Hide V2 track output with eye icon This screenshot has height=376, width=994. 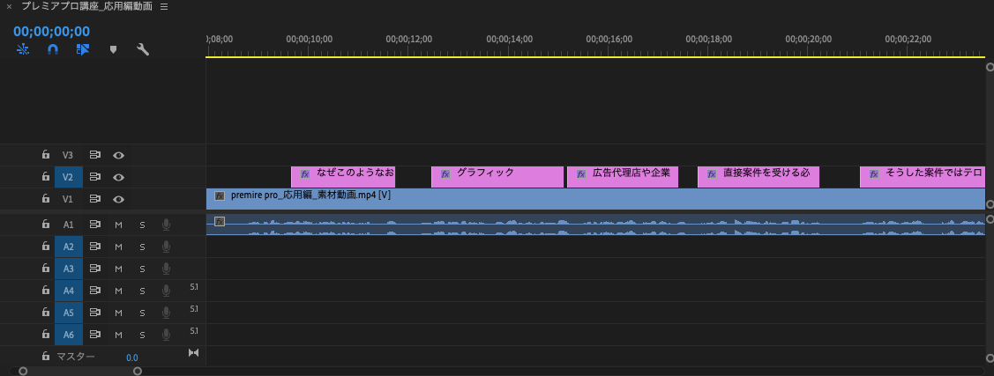pos(118,177)
